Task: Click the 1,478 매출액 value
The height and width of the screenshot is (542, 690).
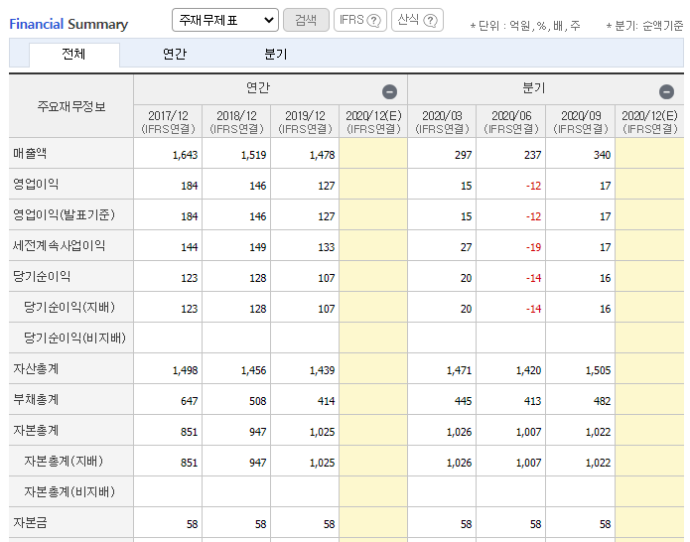Action: [322, 155]
